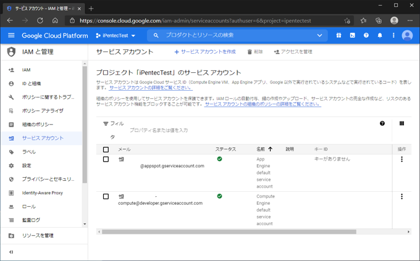
Task: Click Google Cloud Platform logo text
Action: pos(54,36)
